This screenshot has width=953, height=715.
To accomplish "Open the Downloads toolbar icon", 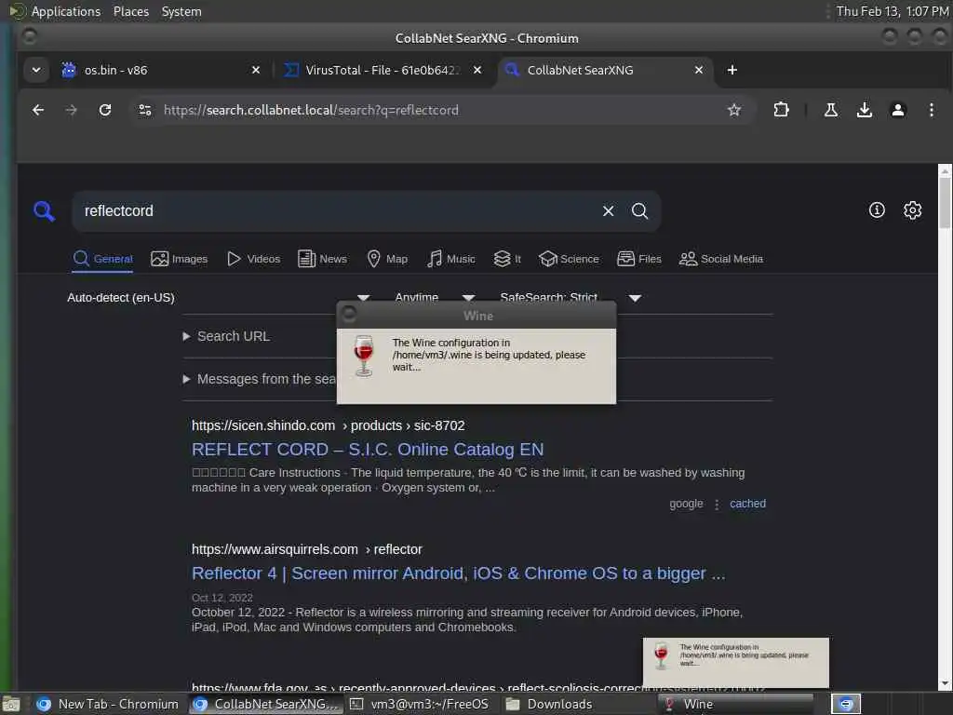I will (x=865, y=110).
